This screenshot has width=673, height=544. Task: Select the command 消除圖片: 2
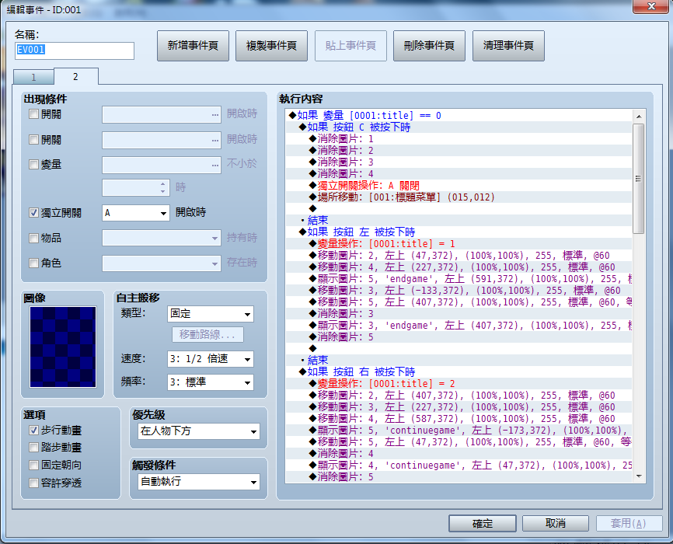(x=459, y=150)
